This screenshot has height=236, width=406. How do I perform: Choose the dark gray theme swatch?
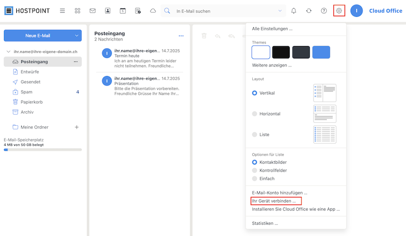[301, 52]
